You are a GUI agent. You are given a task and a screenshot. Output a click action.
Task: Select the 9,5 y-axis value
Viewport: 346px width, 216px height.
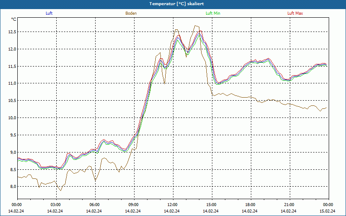pos(13,135)
